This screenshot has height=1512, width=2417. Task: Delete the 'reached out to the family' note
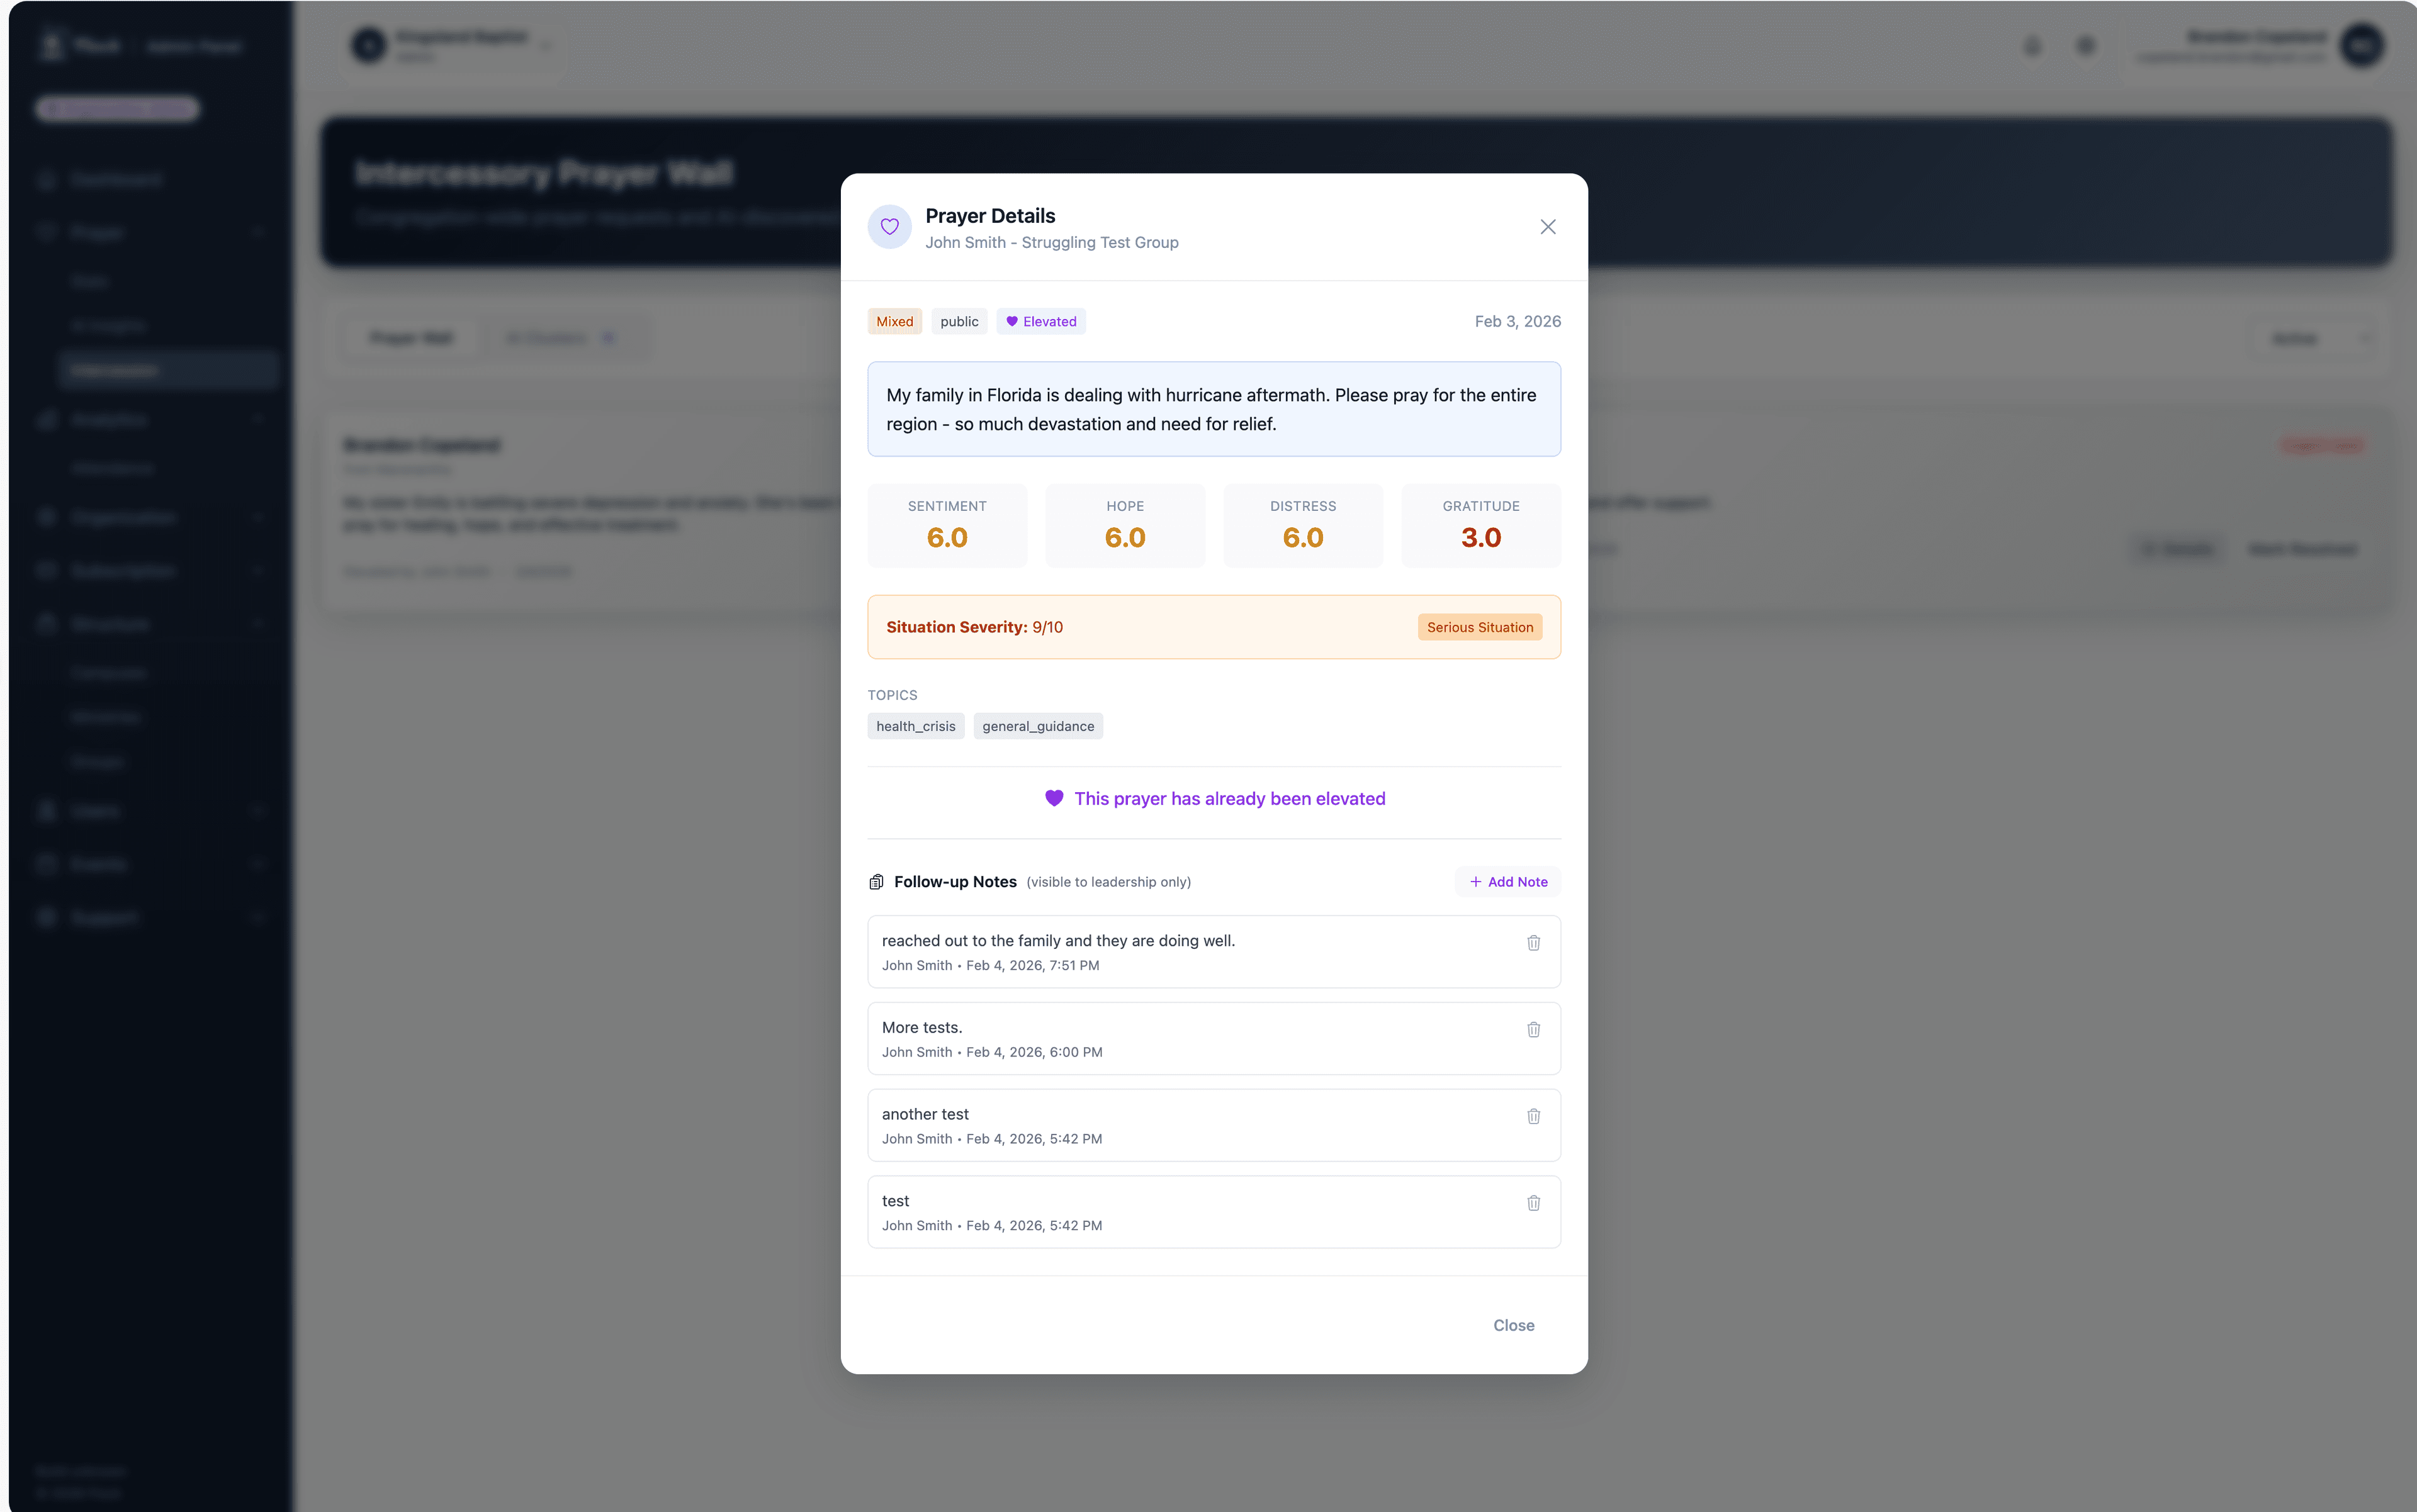(1534, 943)
